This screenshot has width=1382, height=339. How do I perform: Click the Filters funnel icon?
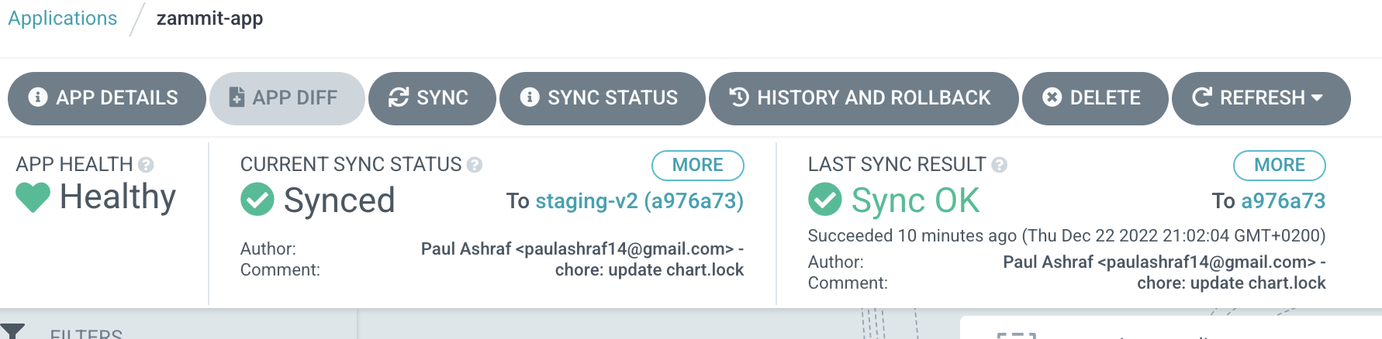pos(13,331)
